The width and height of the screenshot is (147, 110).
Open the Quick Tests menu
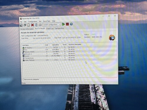point(46,21)
